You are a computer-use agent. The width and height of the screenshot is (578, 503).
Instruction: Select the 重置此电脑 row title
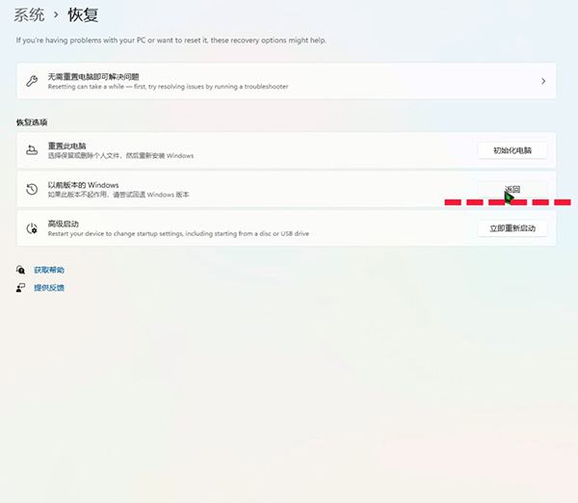pos(66,146)
